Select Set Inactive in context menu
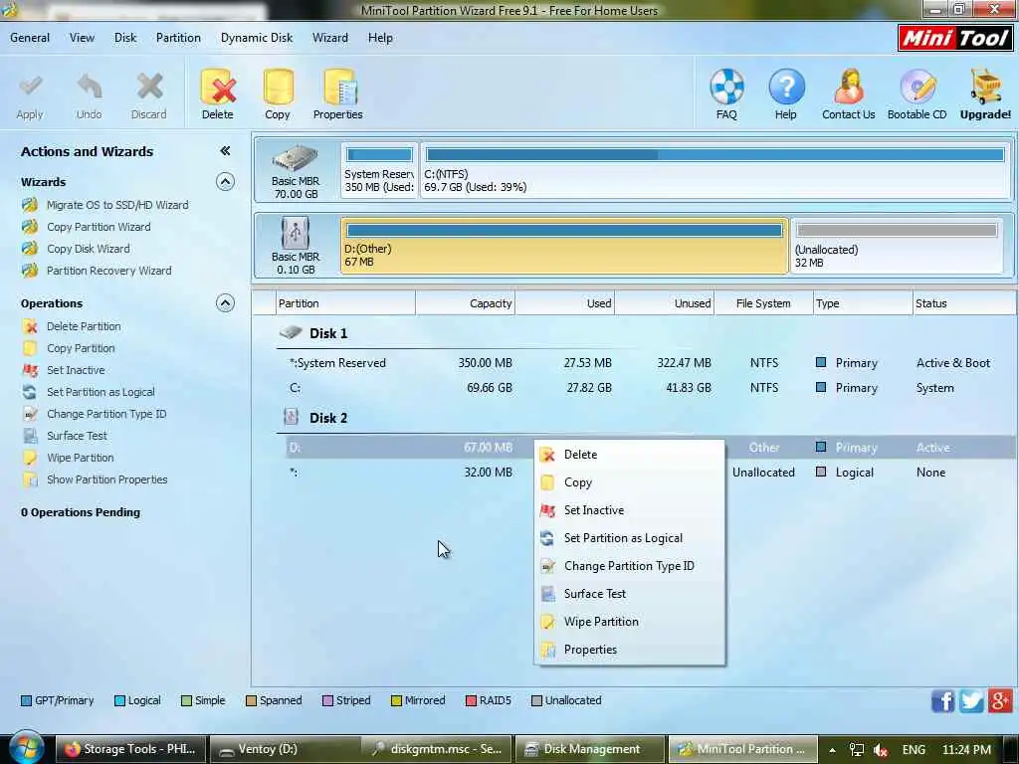 tap(629, 510)
